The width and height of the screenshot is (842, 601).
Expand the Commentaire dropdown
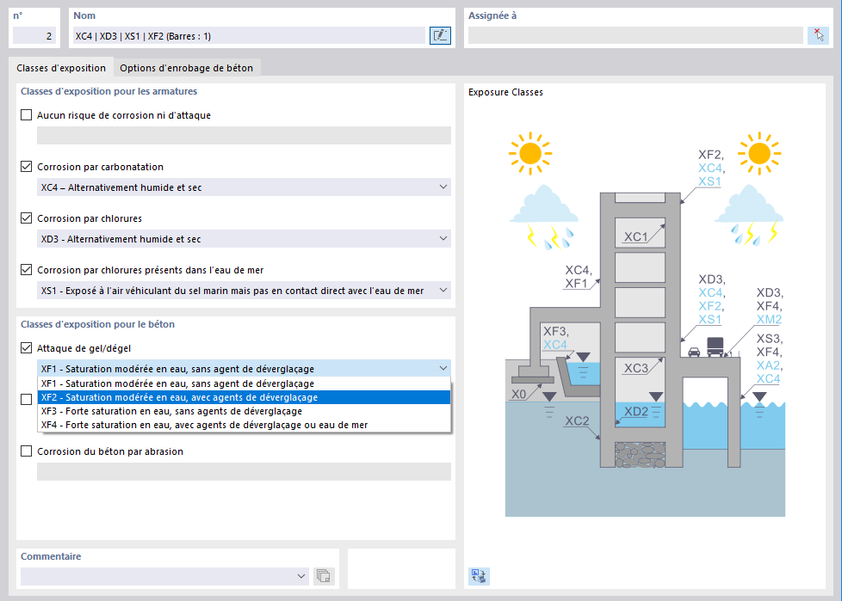pyautogui.click(x=300, y=576)
